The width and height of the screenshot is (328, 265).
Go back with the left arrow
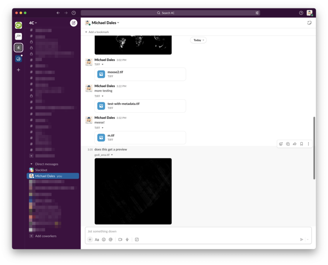pyautogui.click(x=58, y=13)
